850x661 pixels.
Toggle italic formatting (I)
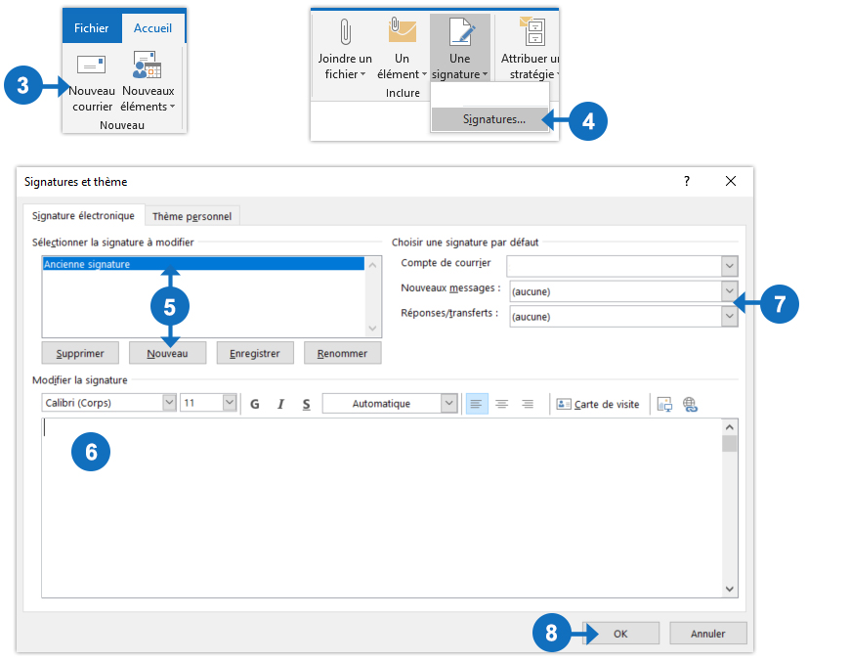[x=280, y=404]
